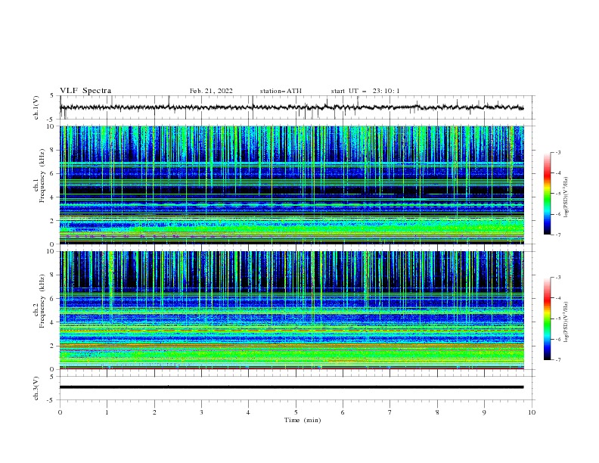Click time axis tick label "0"
Viewport: 599px width, 463px height.
(x=60, y=412)
